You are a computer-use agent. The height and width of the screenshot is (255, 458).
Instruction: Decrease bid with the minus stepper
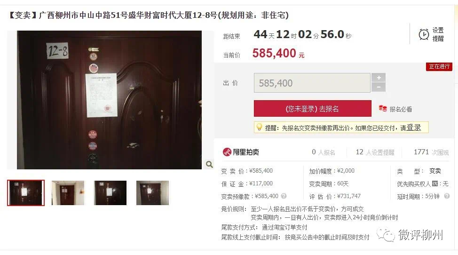pos(379,87)
